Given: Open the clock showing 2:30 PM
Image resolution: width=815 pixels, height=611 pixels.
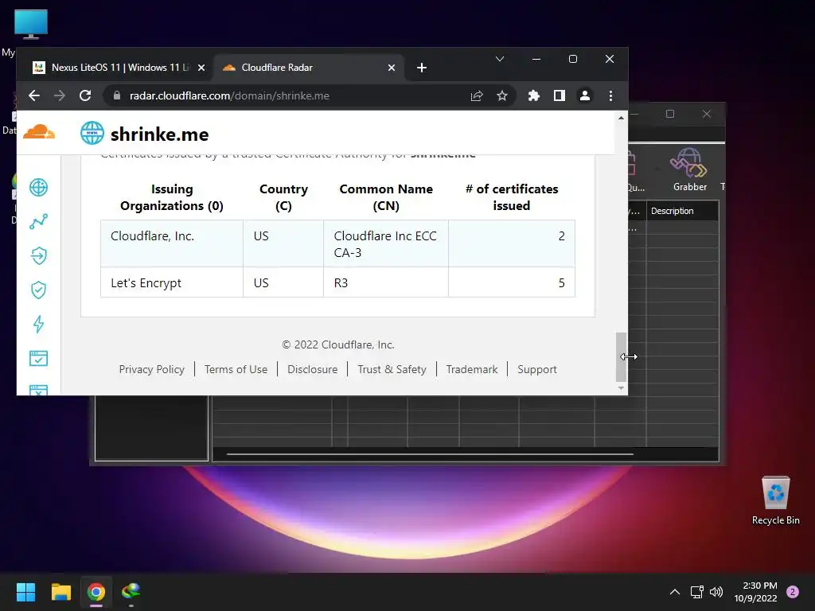Looking at the screenshot, I should pos(755,592).
